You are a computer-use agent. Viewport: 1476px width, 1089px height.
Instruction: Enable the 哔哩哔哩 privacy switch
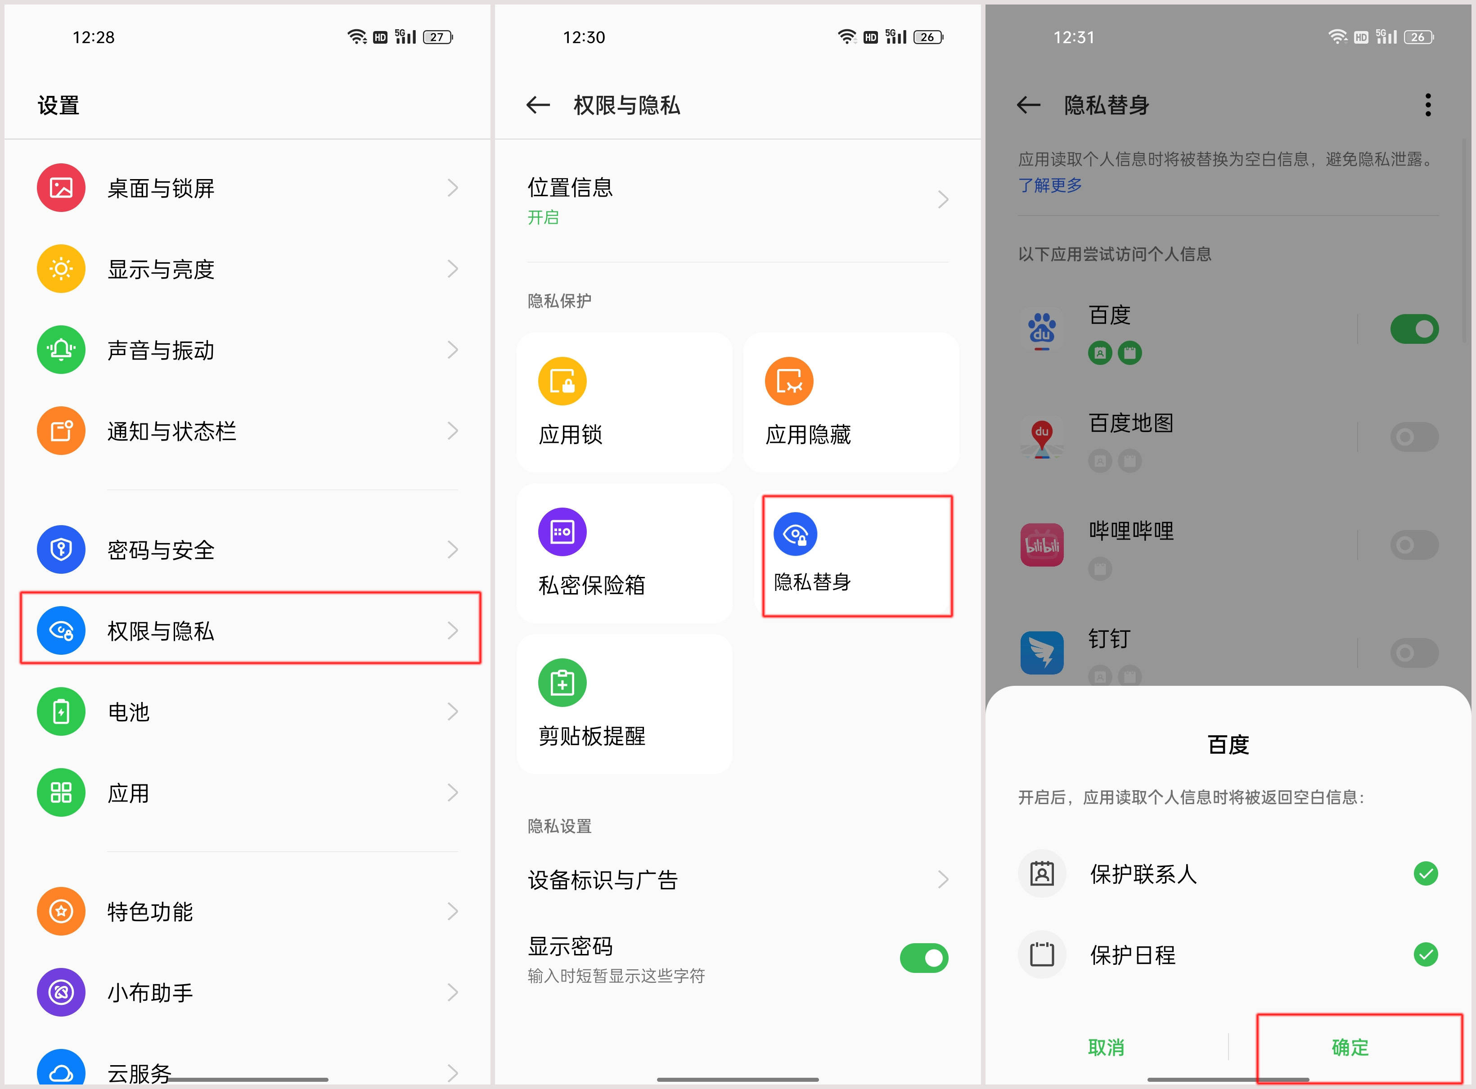[x=1415, y=545]
